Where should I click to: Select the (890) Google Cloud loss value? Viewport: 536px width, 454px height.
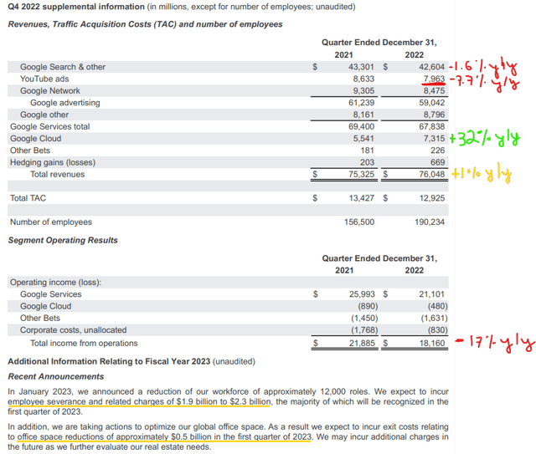pos(368,306)
